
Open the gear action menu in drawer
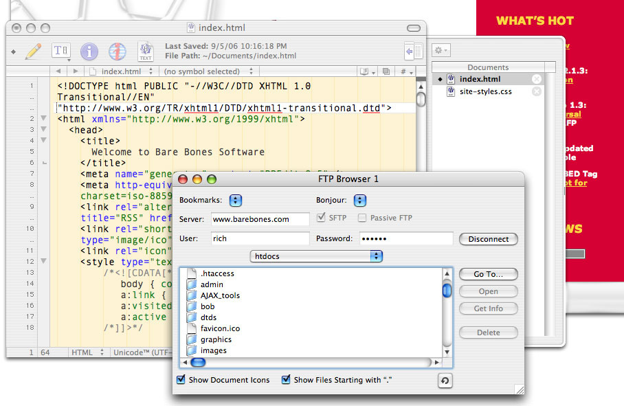tap(441, 51)
